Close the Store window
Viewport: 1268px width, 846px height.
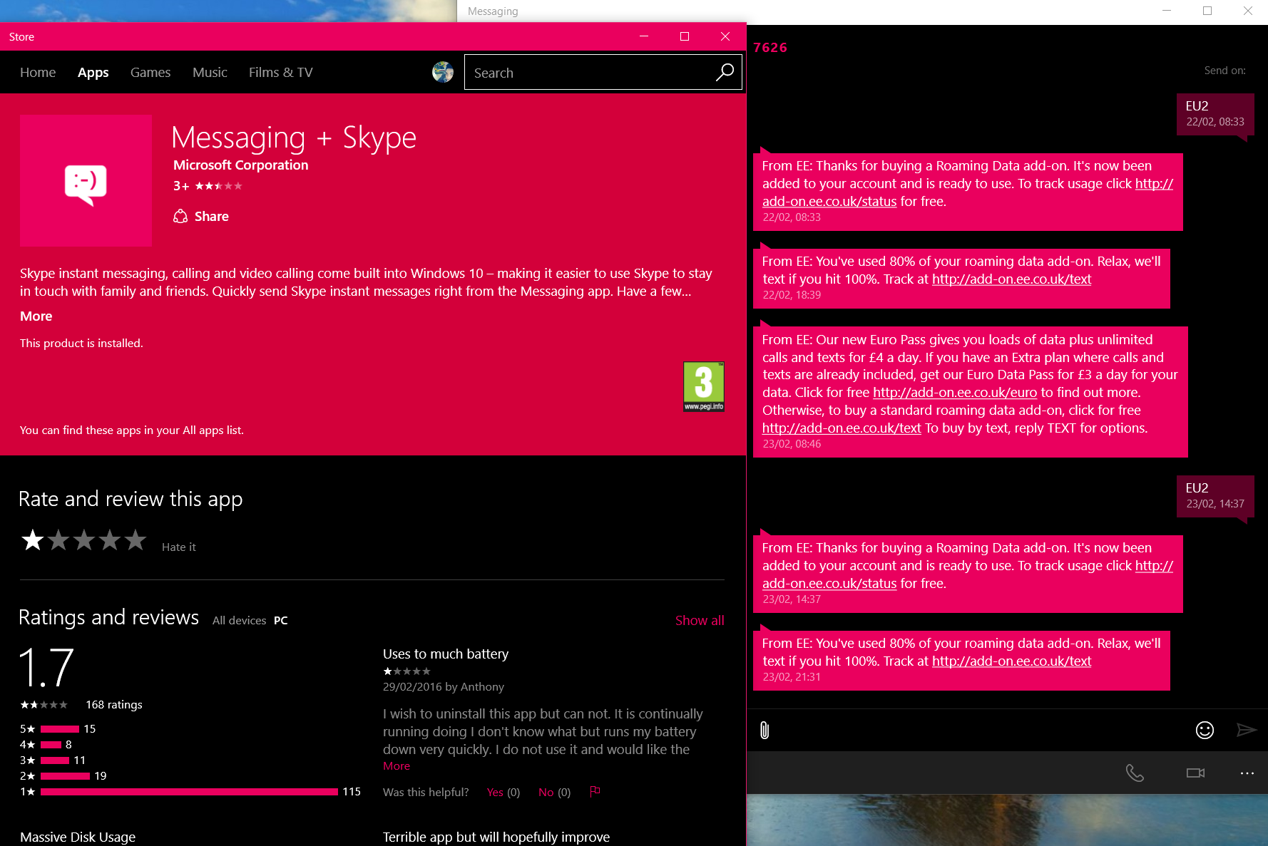pyautogui.click(x=725, y=36)
